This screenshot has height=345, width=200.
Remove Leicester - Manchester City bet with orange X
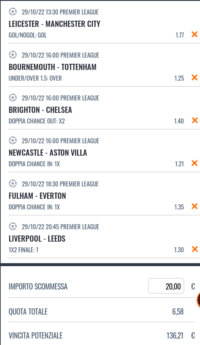pyautogui.click(x=194, y=34)
